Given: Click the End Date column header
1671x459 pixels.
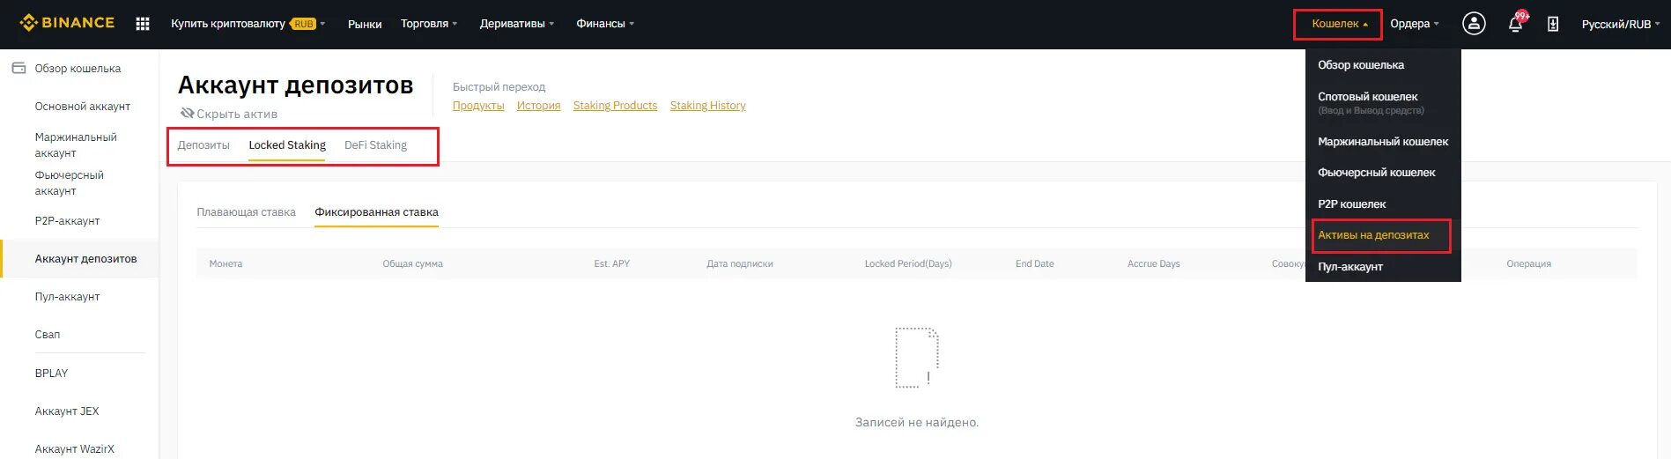Looking at the screenshot, I should pyautogui.click(x=1034, y=263).
